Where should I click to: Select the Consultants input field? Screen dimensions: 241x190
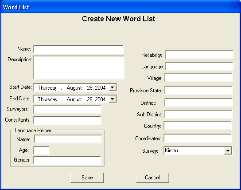tap(67, 120)
